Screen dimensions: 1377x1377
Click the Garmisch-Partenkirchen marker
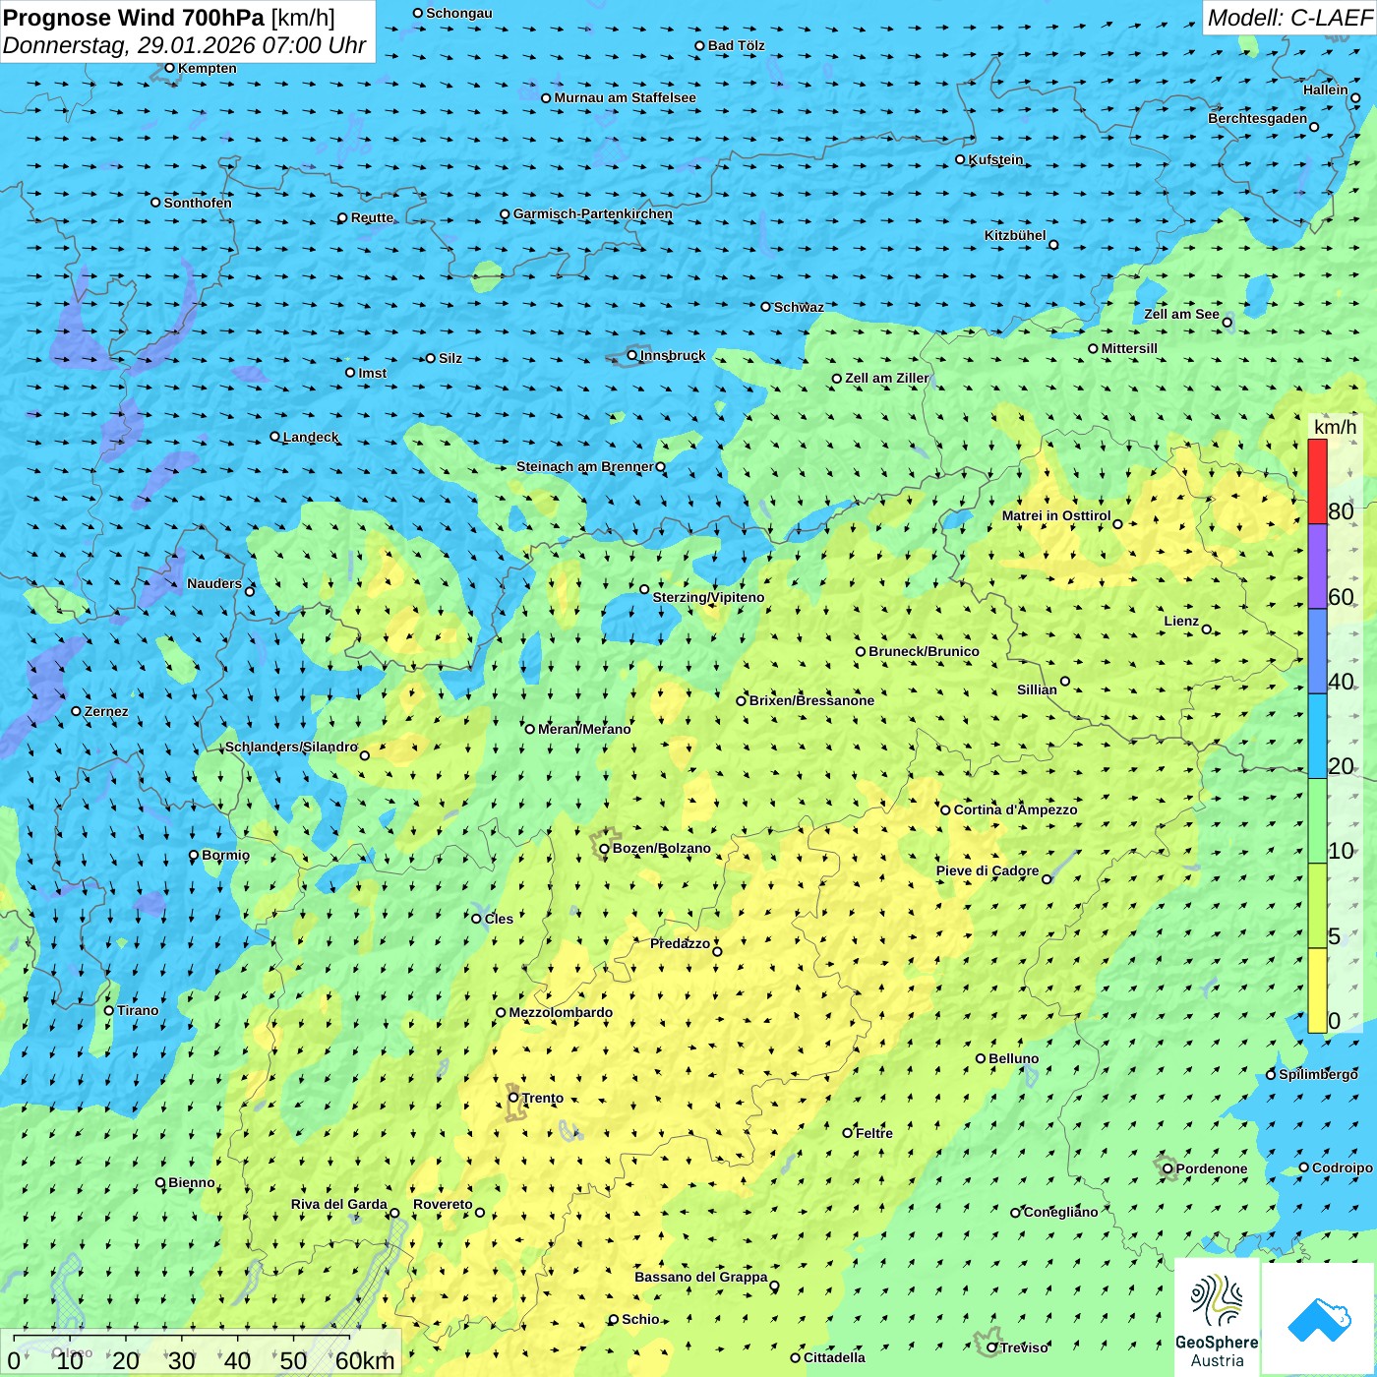pos(506,213)
